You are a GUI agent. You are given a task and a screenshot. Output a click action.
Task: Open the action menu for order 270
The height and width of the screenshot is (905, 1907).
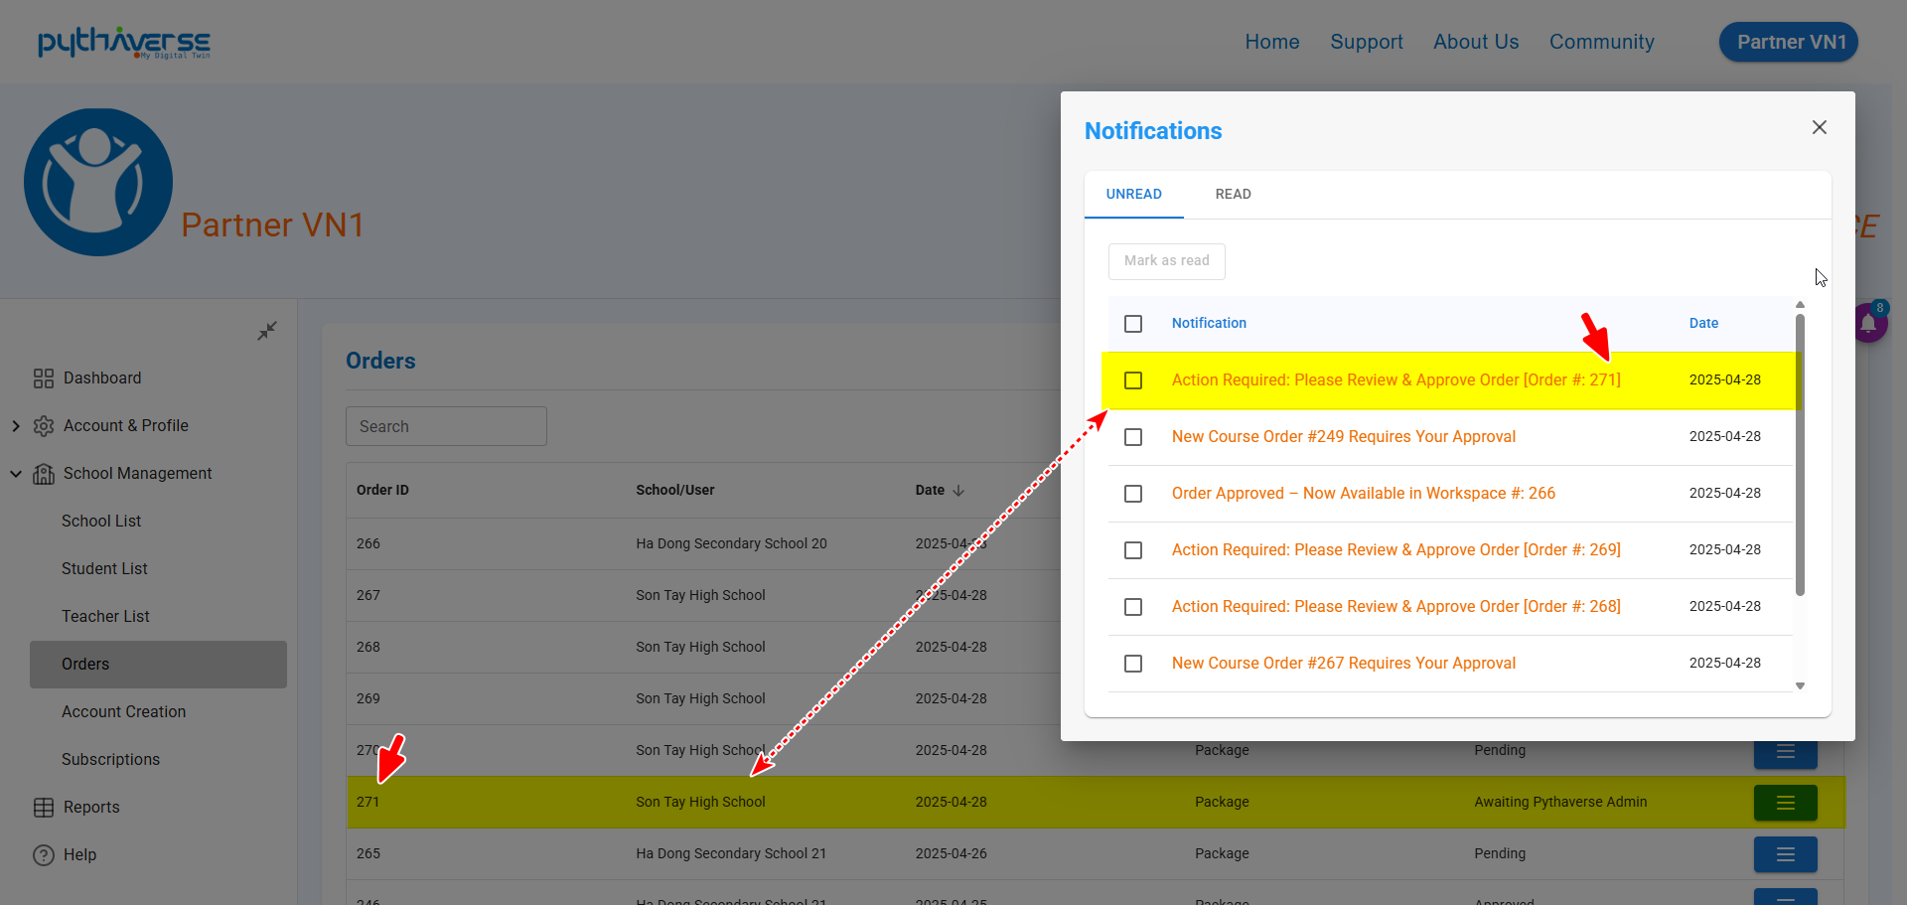point(1786,754)
